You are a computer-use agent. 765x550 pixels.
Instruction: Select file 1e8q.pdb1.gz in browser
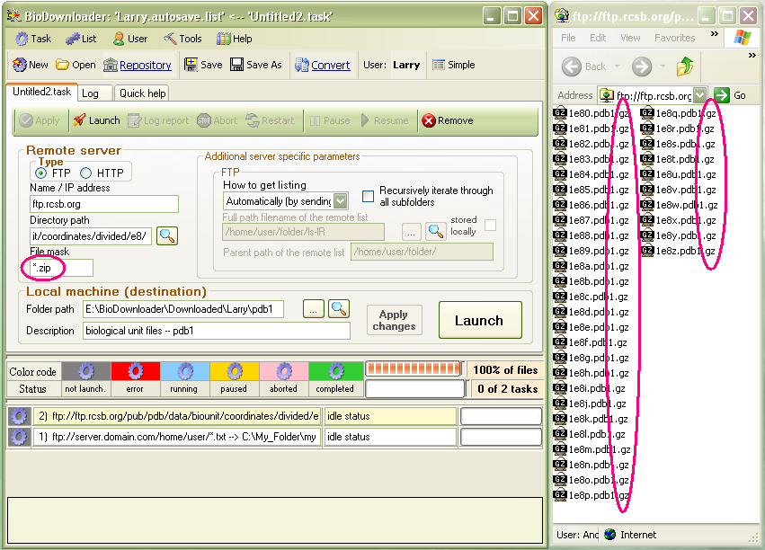(x=678, y=113)
